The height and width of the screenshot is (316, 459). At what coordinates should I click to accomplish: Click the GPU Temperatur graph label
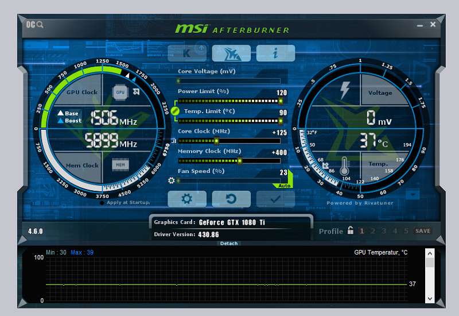tap(380, 252)
